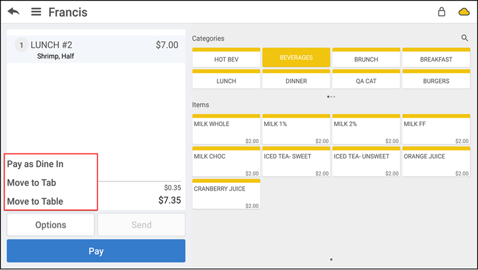Viewport: 478px width, 270px height.
Task: Add ICED TEA- UNSWEET to the order
Action: coord(366,161)
